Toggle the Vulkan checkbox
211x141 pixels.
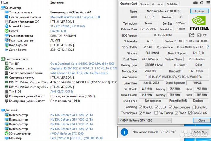(141, 113)
